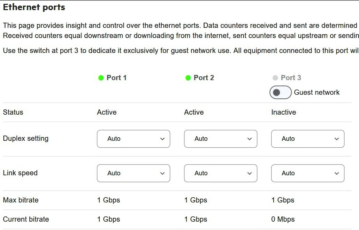Click the green status dot for Port 1

coord(101,78)
